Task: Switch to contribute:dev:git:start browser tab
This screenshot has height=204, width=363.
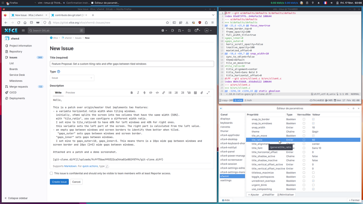Action: tap(69, 15)
